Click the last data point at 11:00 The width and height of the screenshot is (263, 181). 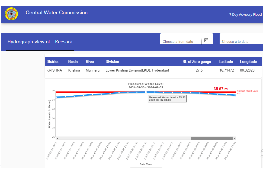(235, 95)
